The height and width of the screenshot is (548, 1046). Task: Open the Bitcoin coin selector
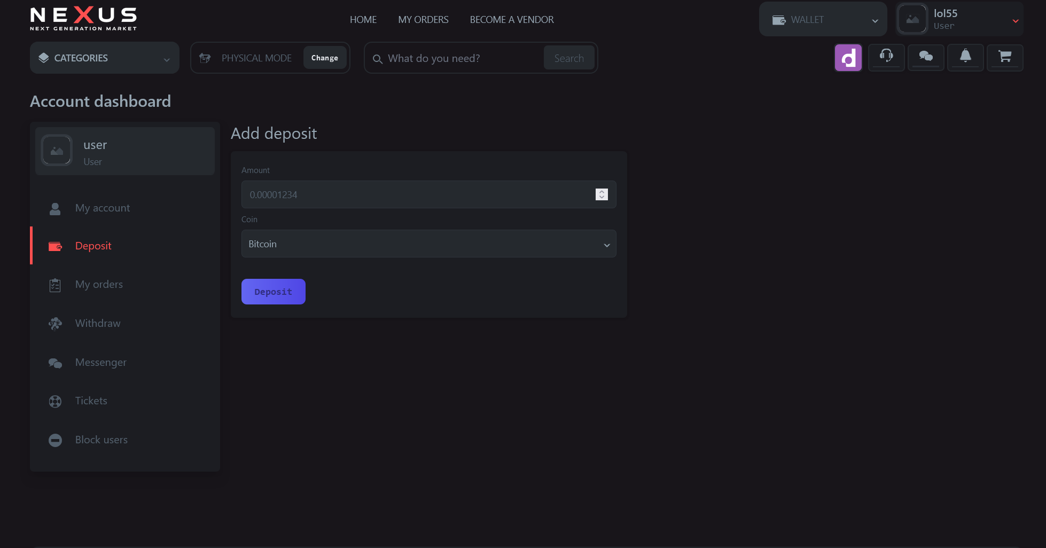tap(428, 244)
